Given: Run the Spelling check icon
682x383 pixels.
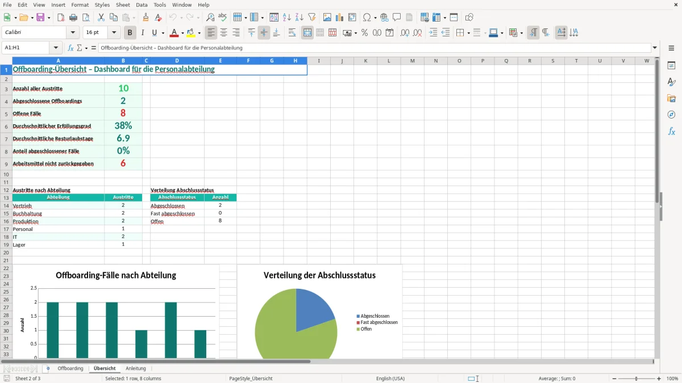Looking at the screenshot, I should 223,18.
